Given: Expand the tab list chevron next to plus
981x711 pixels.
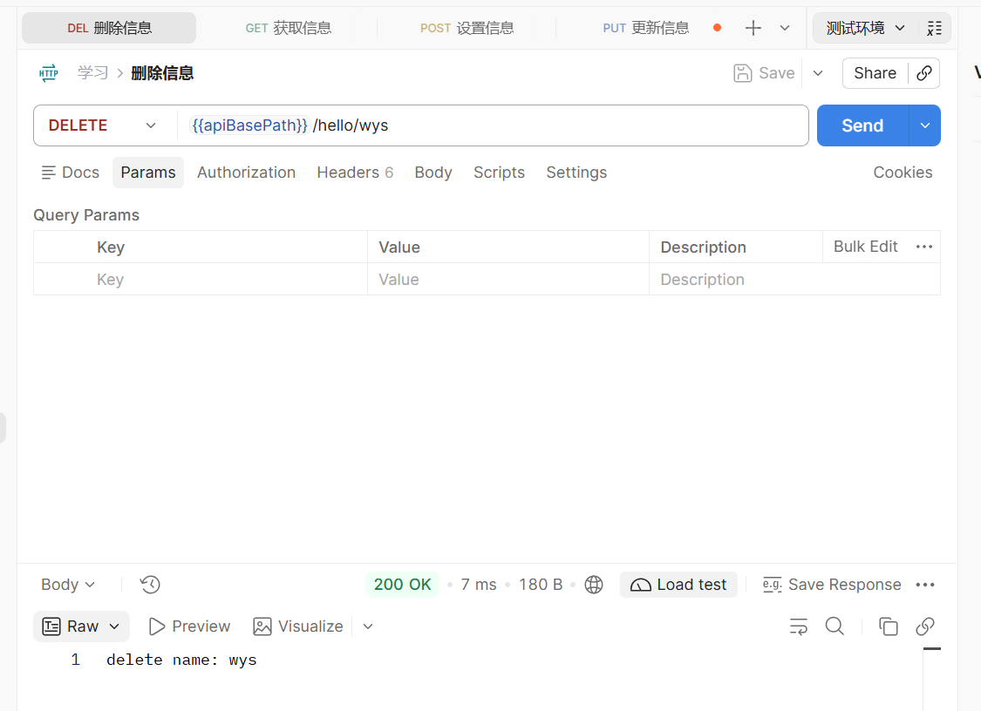Looking at the screenshot, I should pyautogui.click(x=785, y=28).
